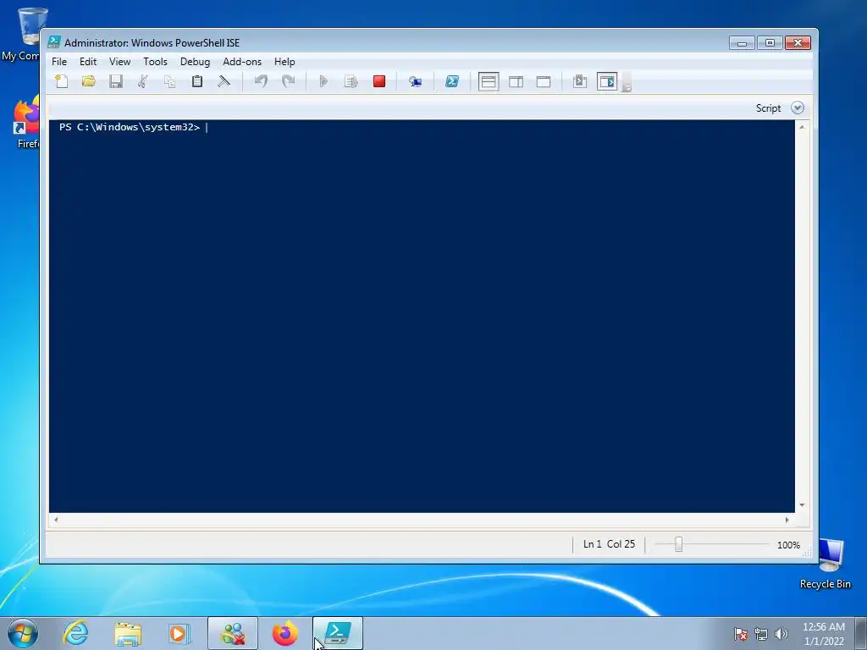Start PowerShell.exe blue console icon
This screenshot has height=650, width=867.
coord(452,82)
